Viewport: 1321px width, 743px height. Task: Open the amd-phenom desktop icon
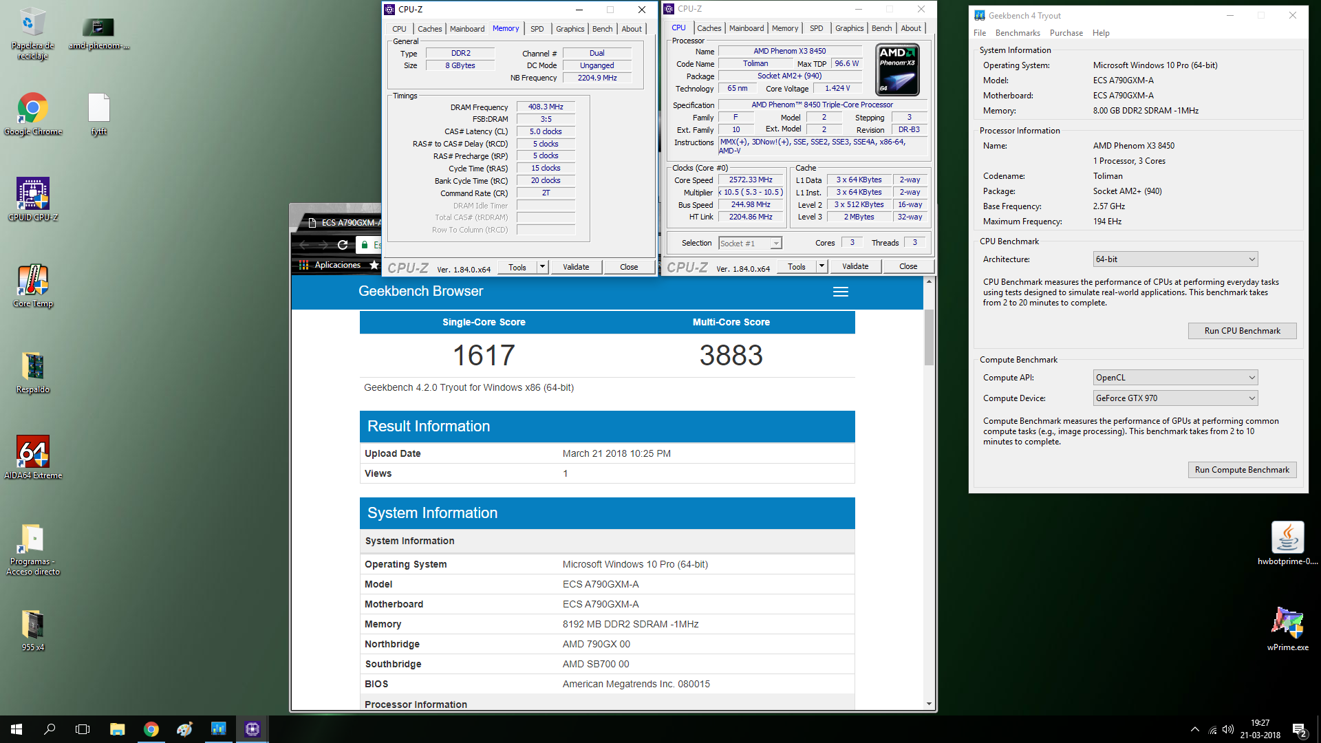coord(98,33)
